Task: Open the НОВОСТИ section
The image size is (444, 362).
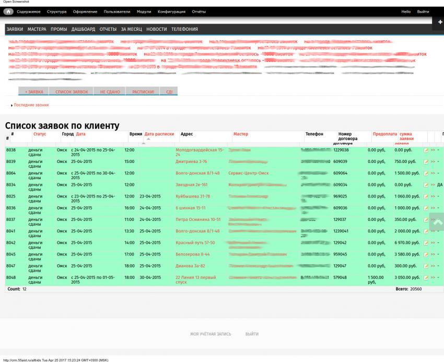Action: click(x=157, y=29)
